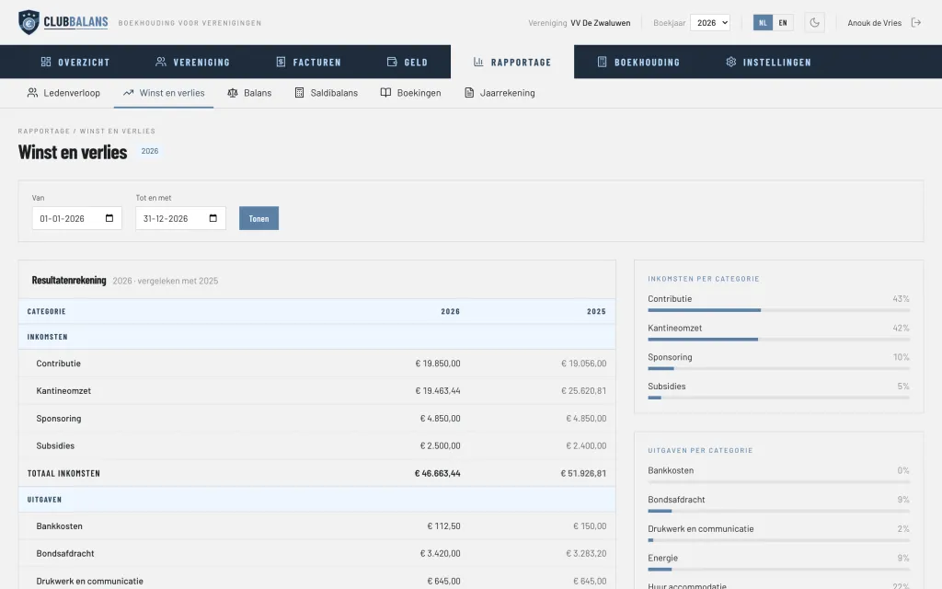This screenshot has width=942, height=589.
Task: Select the Kantineomzet 2026 amount € 19.463,44
Action: click(x=437, y=390)
